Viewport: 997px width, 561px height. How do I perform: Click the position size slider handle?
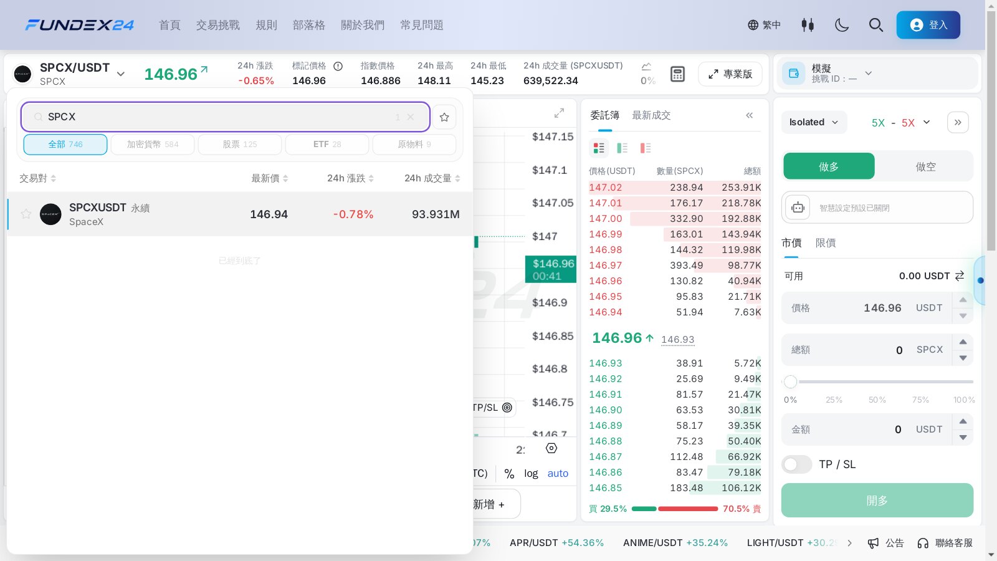[x=791, y=381]
